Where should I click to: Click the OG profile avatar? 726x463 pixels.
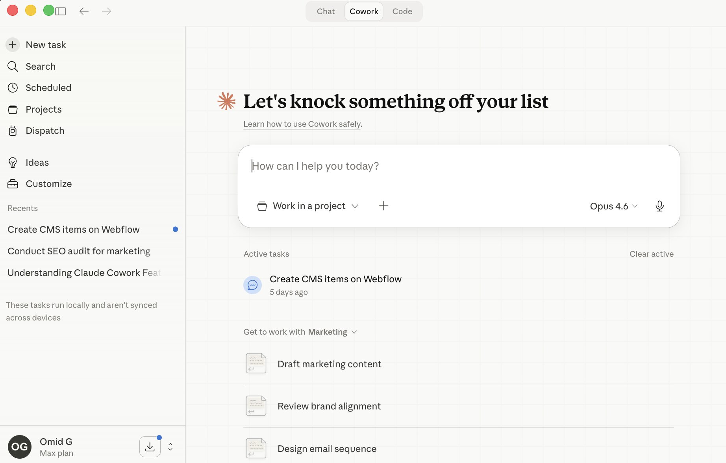19,447
